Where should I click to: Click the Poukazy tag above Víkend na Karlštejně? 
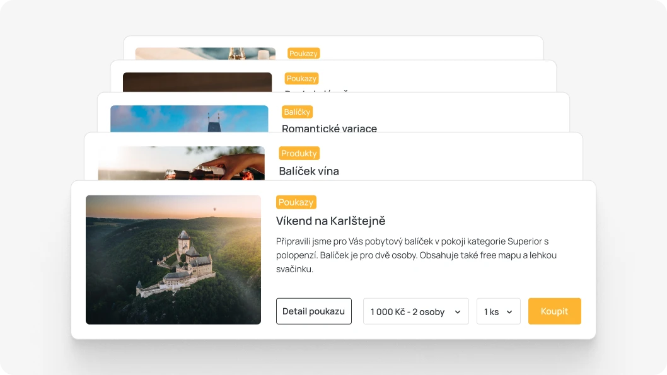[296, 202]
